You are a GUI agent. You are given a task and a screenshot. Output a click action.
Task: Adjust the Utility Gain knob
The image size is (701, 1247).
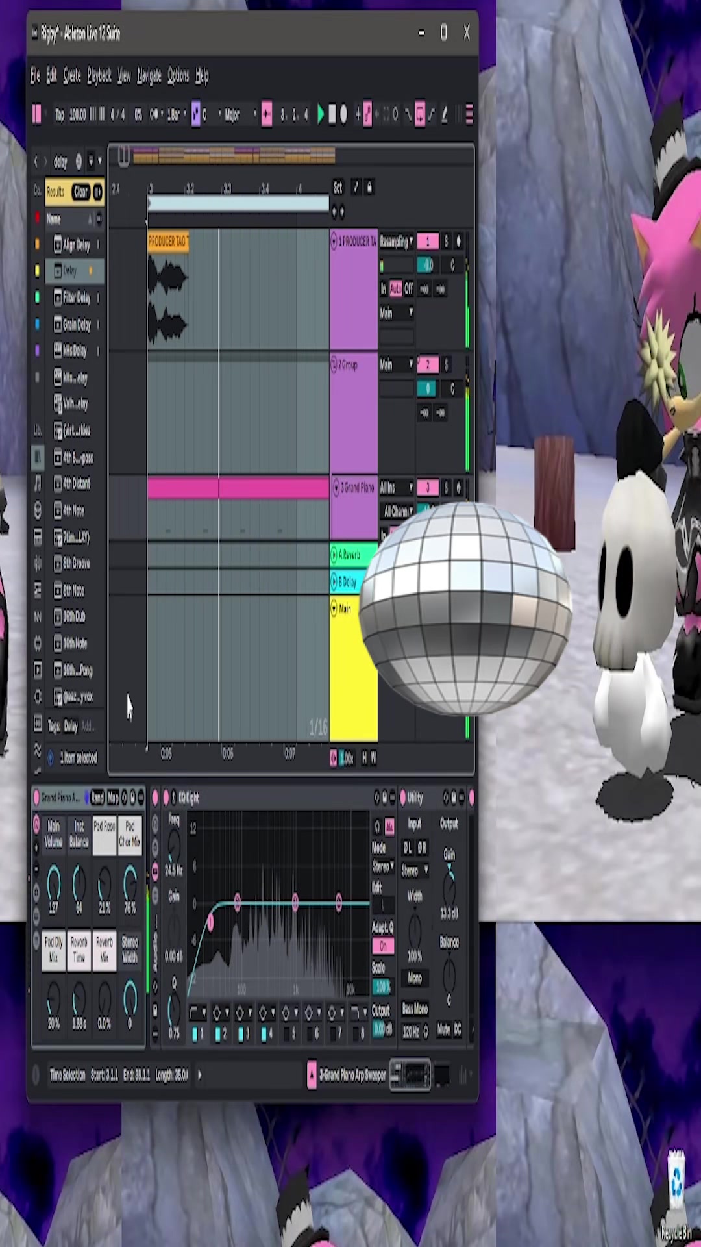pyautogui.click(x=449, y=886)
